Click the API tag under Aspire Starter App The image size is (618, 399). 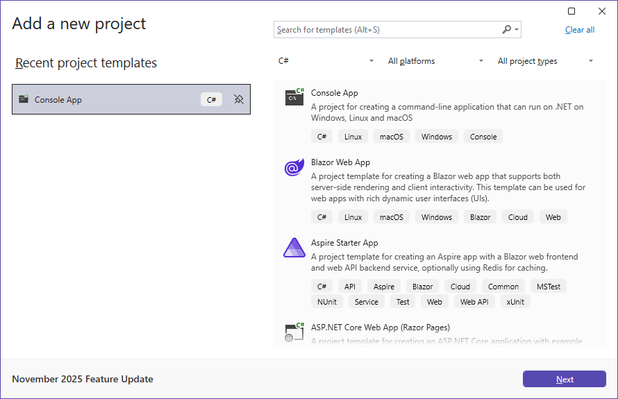click(x=349, y=287)
